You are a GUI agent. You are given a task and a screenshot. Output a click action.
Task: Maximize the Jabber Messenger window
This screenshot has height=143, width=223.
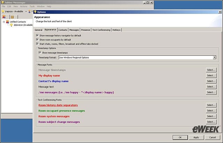tap(148, 2)
